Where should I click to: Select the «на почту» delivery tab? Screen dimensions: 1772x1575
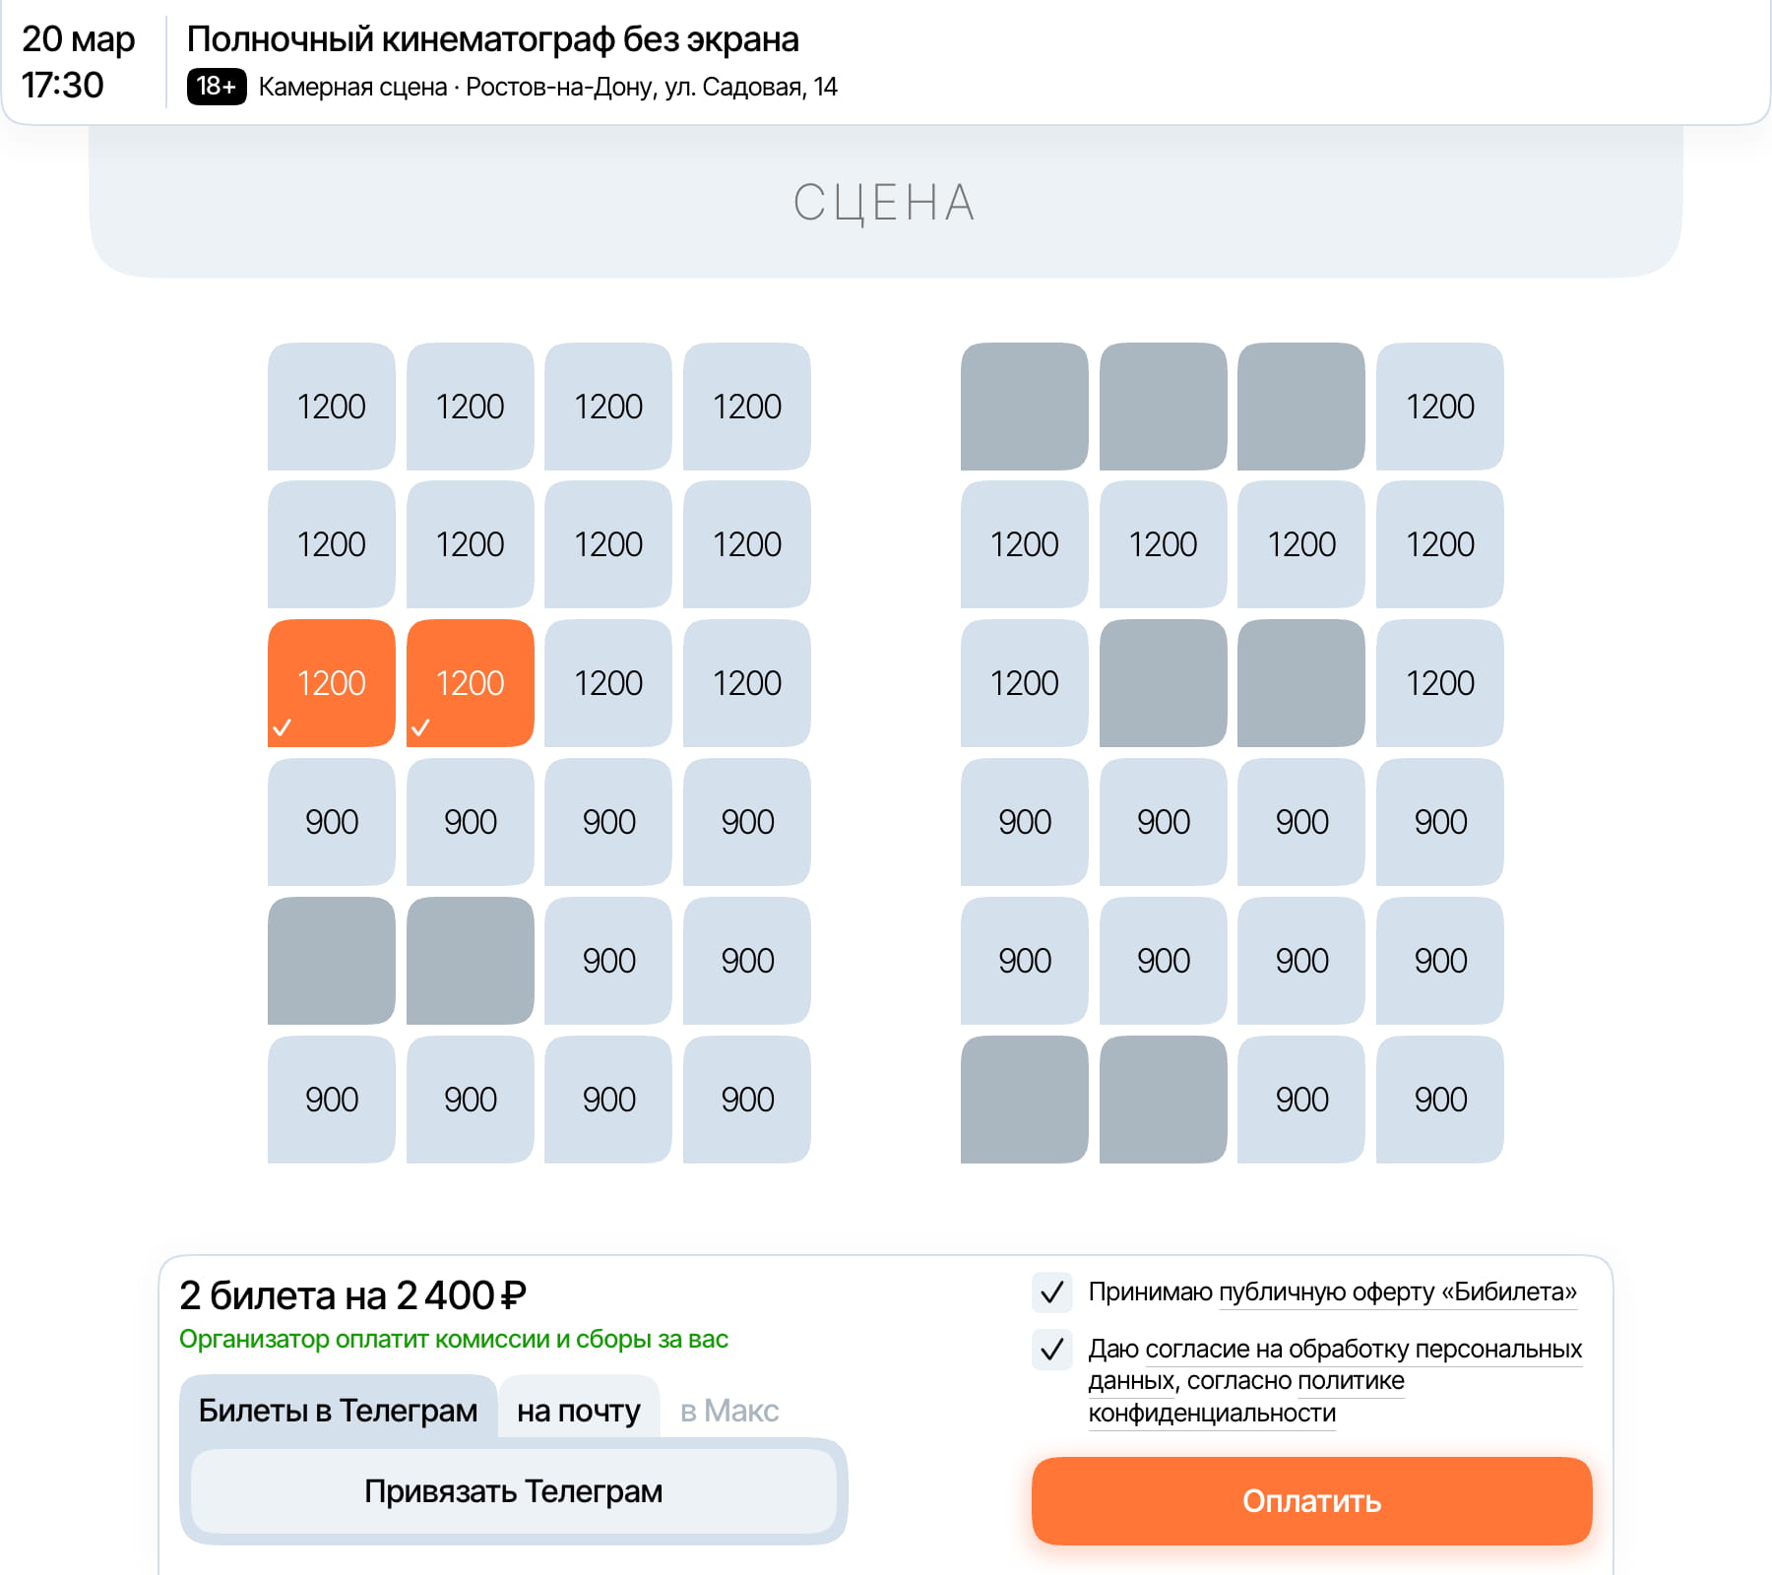[579, 1411]
